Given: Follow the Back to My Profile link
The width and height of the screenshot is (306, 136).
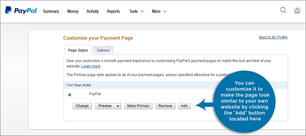Looking at the screenshot, I should tap(273, 37).
